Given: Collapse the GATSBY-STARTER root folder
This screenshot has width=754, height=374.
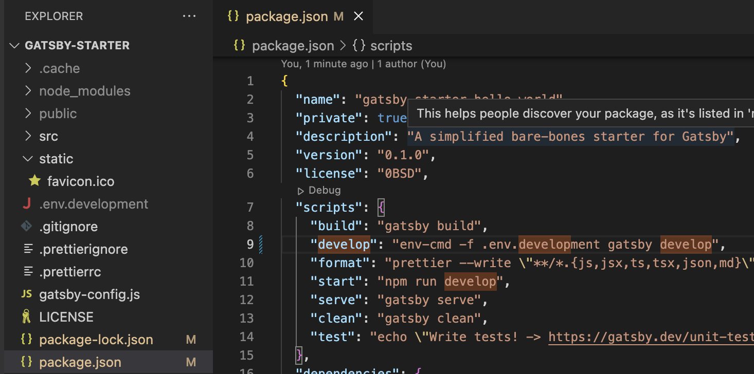Looking at the screenshot, I should (14, 46).
